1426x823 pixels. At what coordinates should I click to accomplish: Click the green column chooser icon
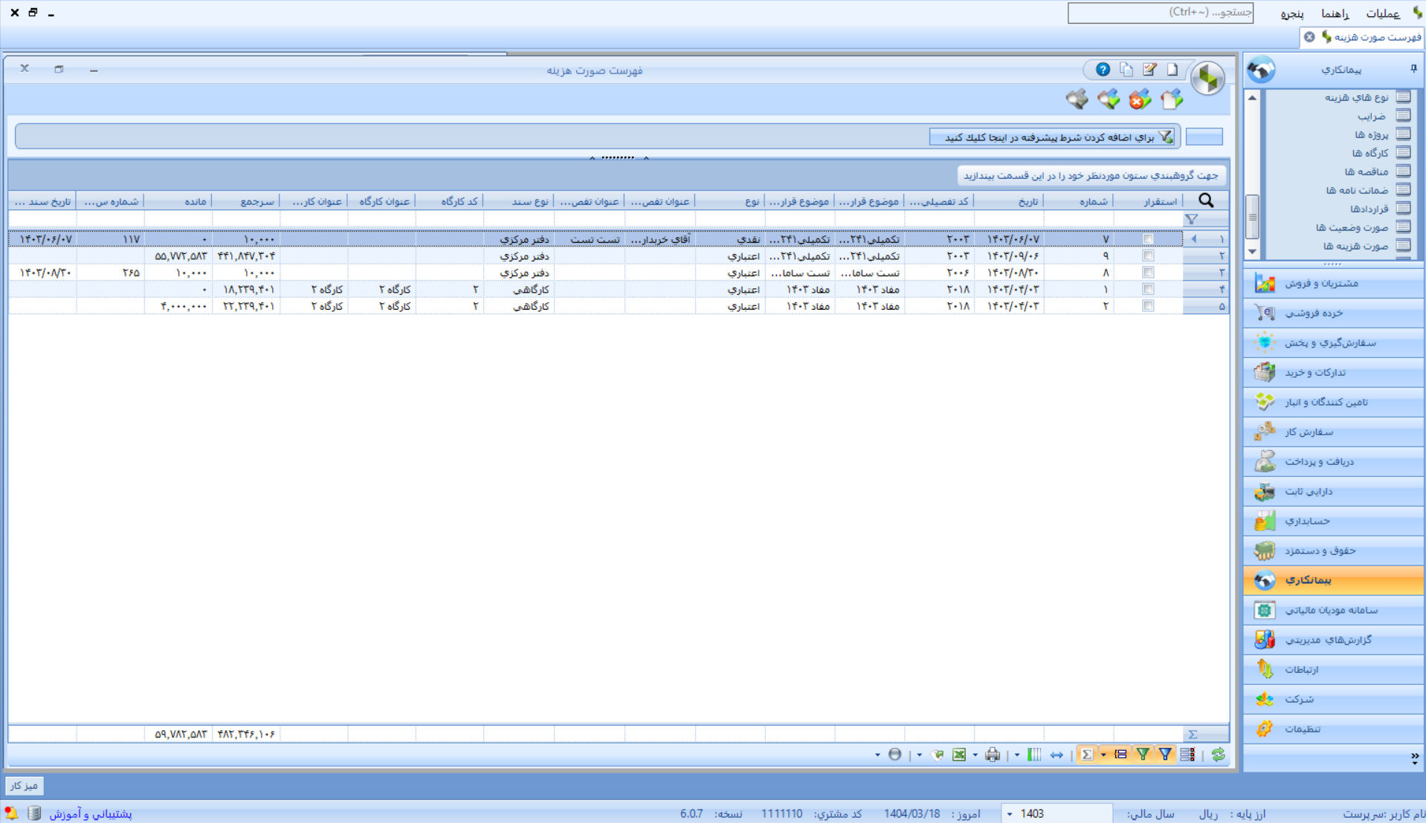tap(1034, 755)
